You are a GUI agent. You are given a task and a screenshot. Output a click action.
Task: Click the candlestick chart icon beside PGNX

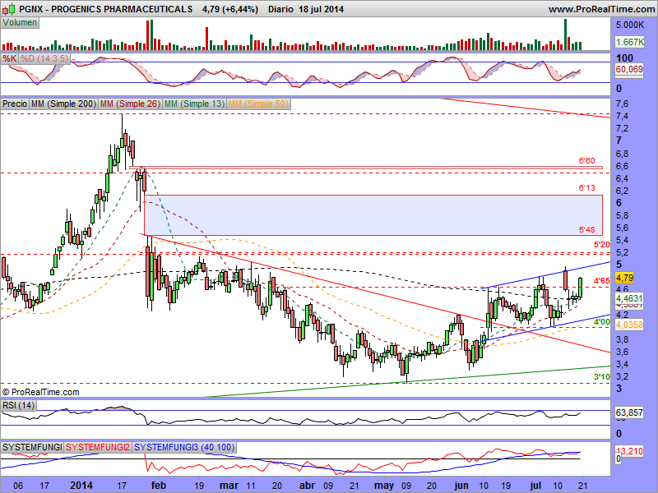point(8,8)
